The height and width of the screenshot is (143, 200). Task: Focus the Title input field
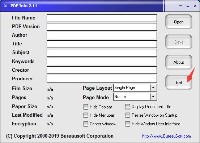[102, 44]
